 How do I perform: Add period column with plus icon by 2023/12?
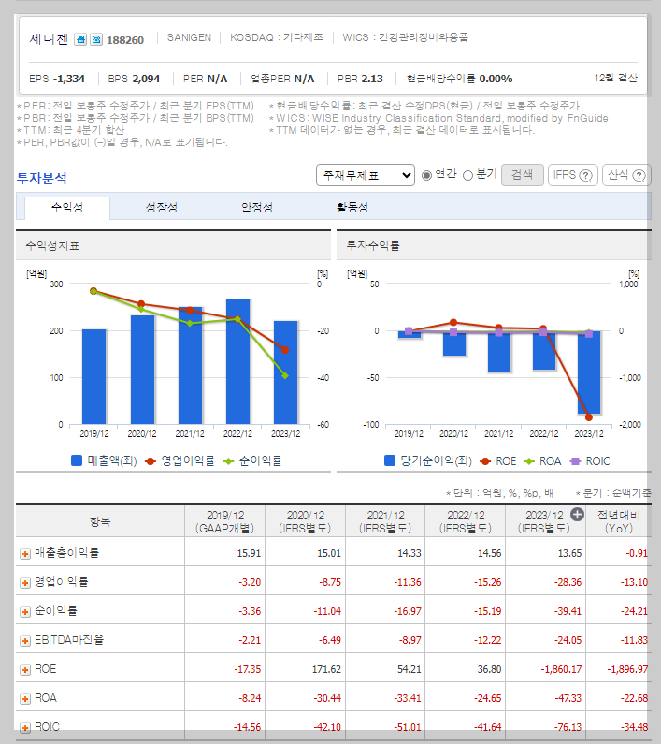pyautogui.click(x=577, y=515)
